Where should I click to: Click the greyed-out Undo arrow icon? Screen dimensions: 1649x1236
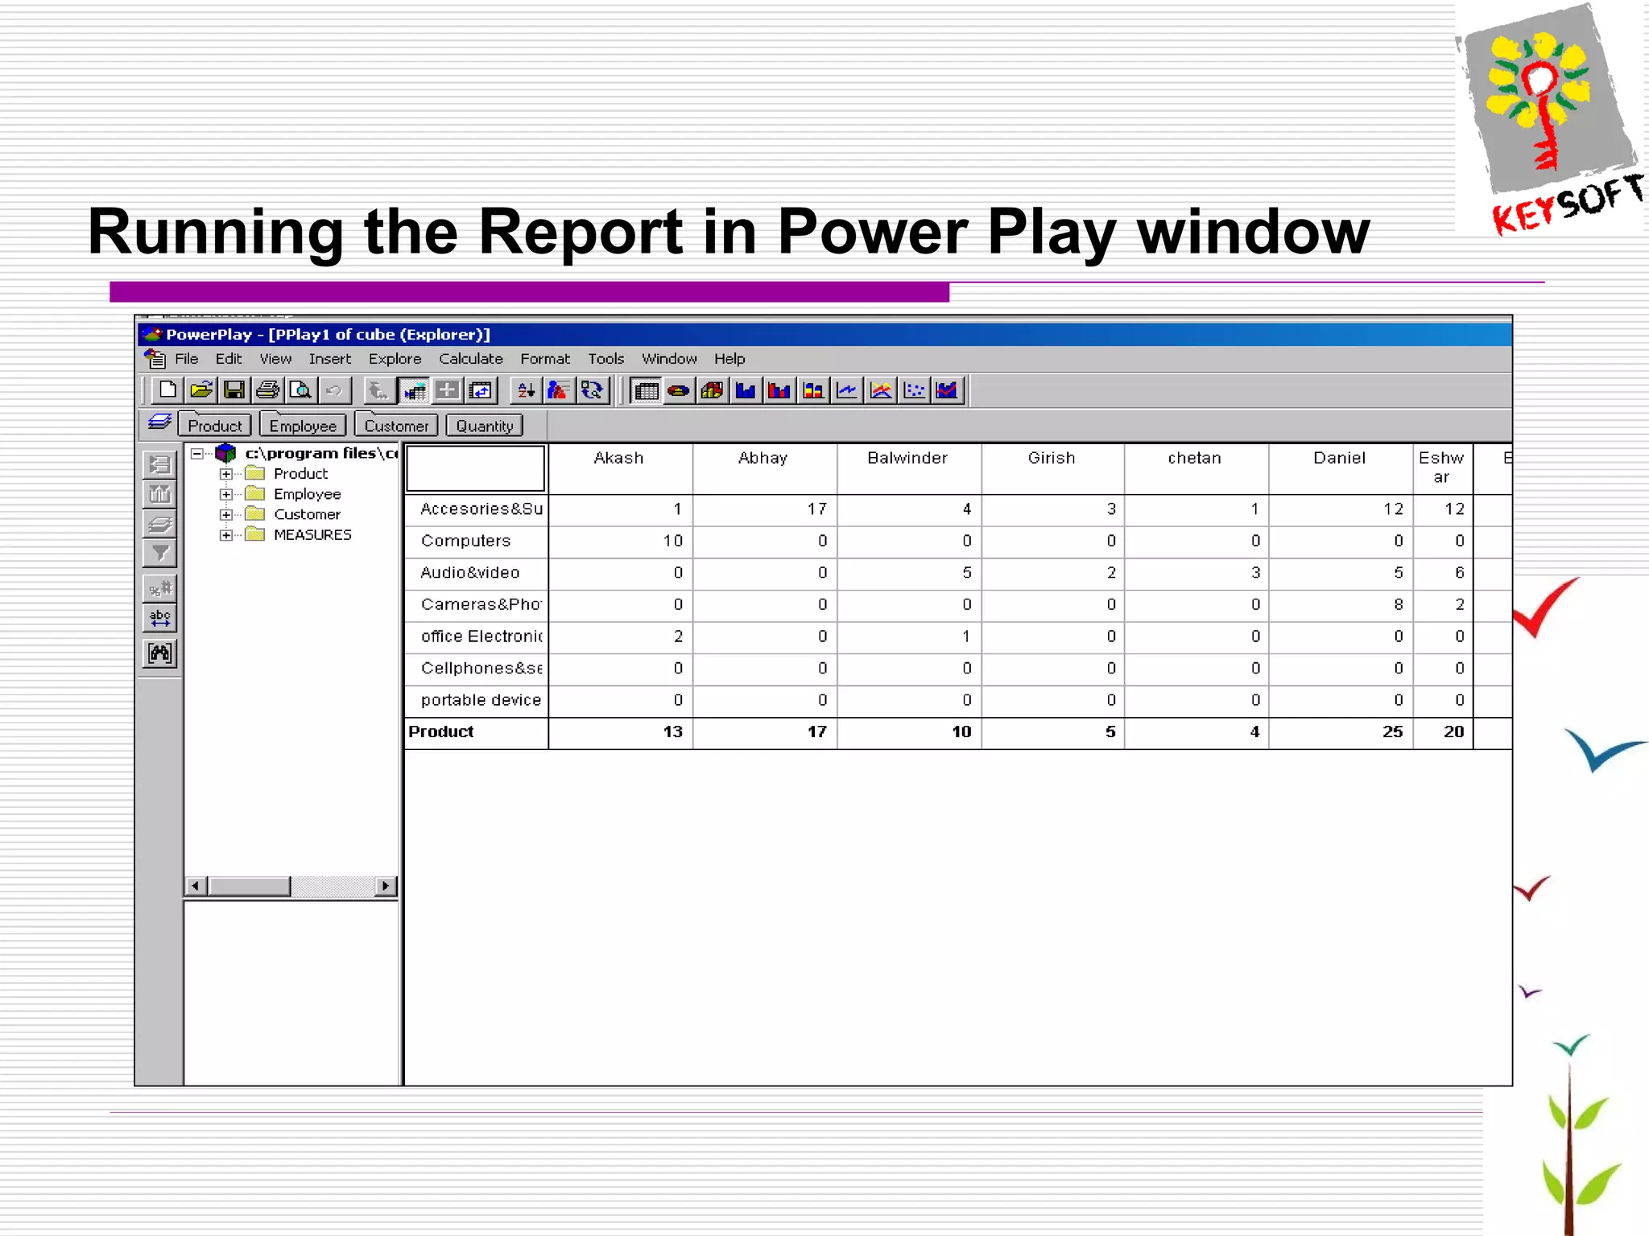point(334,391)
